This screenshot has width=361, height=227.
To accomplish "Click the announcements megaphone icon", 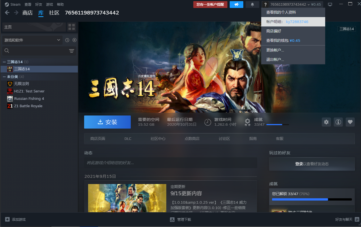I will click(236, 4).
